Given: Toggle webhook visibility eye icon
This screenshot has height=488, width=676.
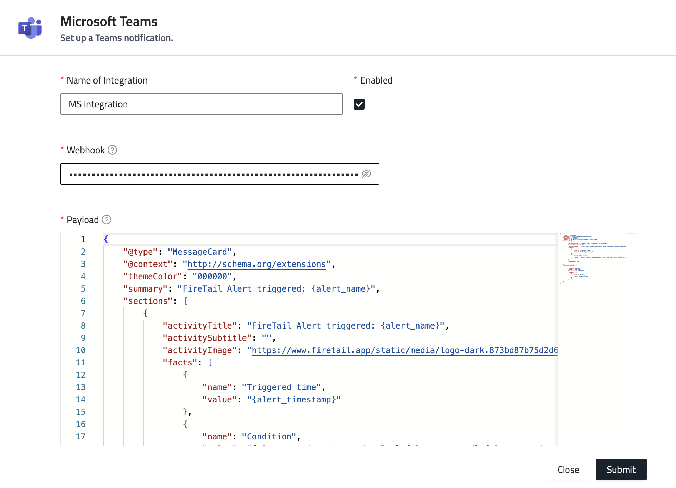Looking at the screenshot, I should tap(366, 174).
